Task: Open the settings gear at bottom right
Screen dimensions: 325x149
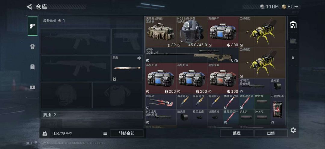Action: tap(293, 130)
